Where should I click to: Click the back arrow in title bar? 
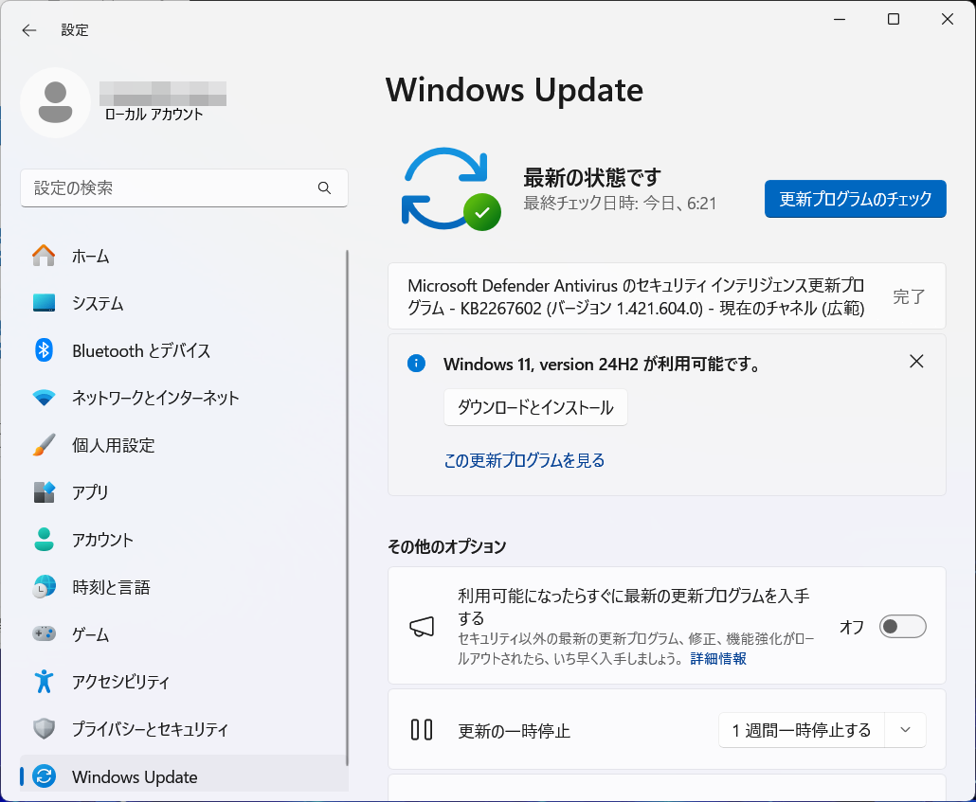tap(29, 30)
